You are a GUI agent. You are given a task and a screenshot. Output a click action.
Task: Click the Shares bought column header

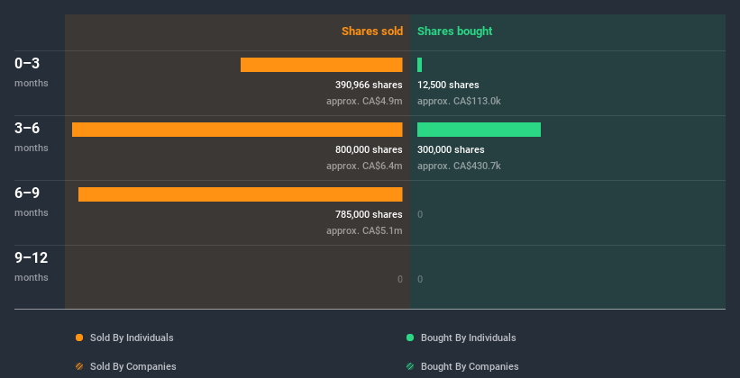pyautogui.click(x=455, y=31)
